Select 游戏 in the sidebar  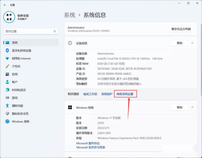coord(31,98)
